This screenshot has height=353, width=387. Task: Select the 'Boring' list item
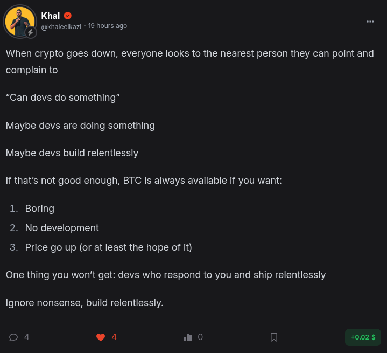point(39,209)
